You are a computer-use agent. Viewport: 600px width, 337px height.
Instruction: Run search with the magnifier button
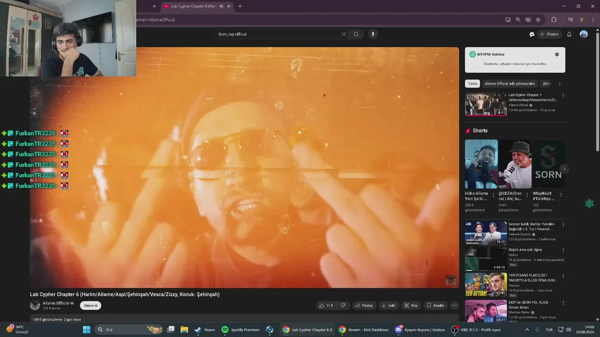pyautogui.click(x=356, y=34)
